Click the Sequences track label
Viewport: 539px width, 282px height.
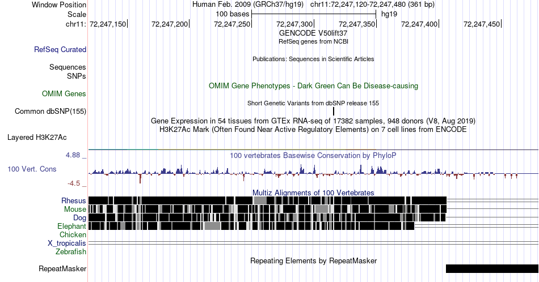pos(68,67)
